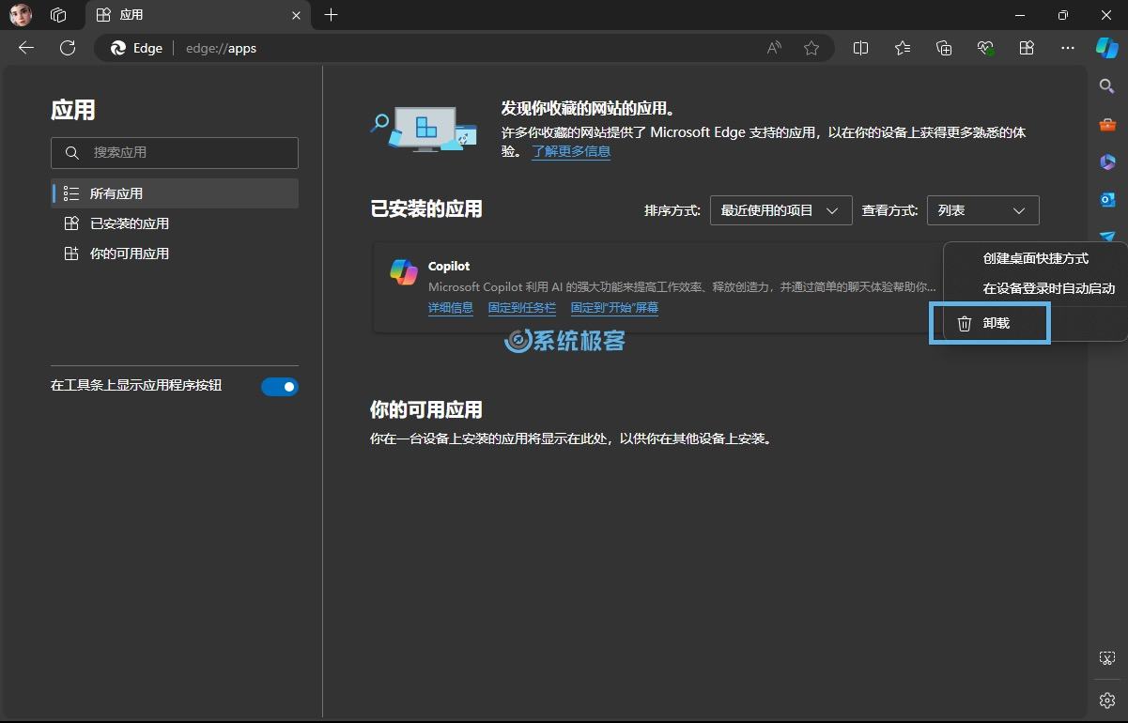
Task: Click the read aloud icon in address bar
Action: click(x=774, y=48)
